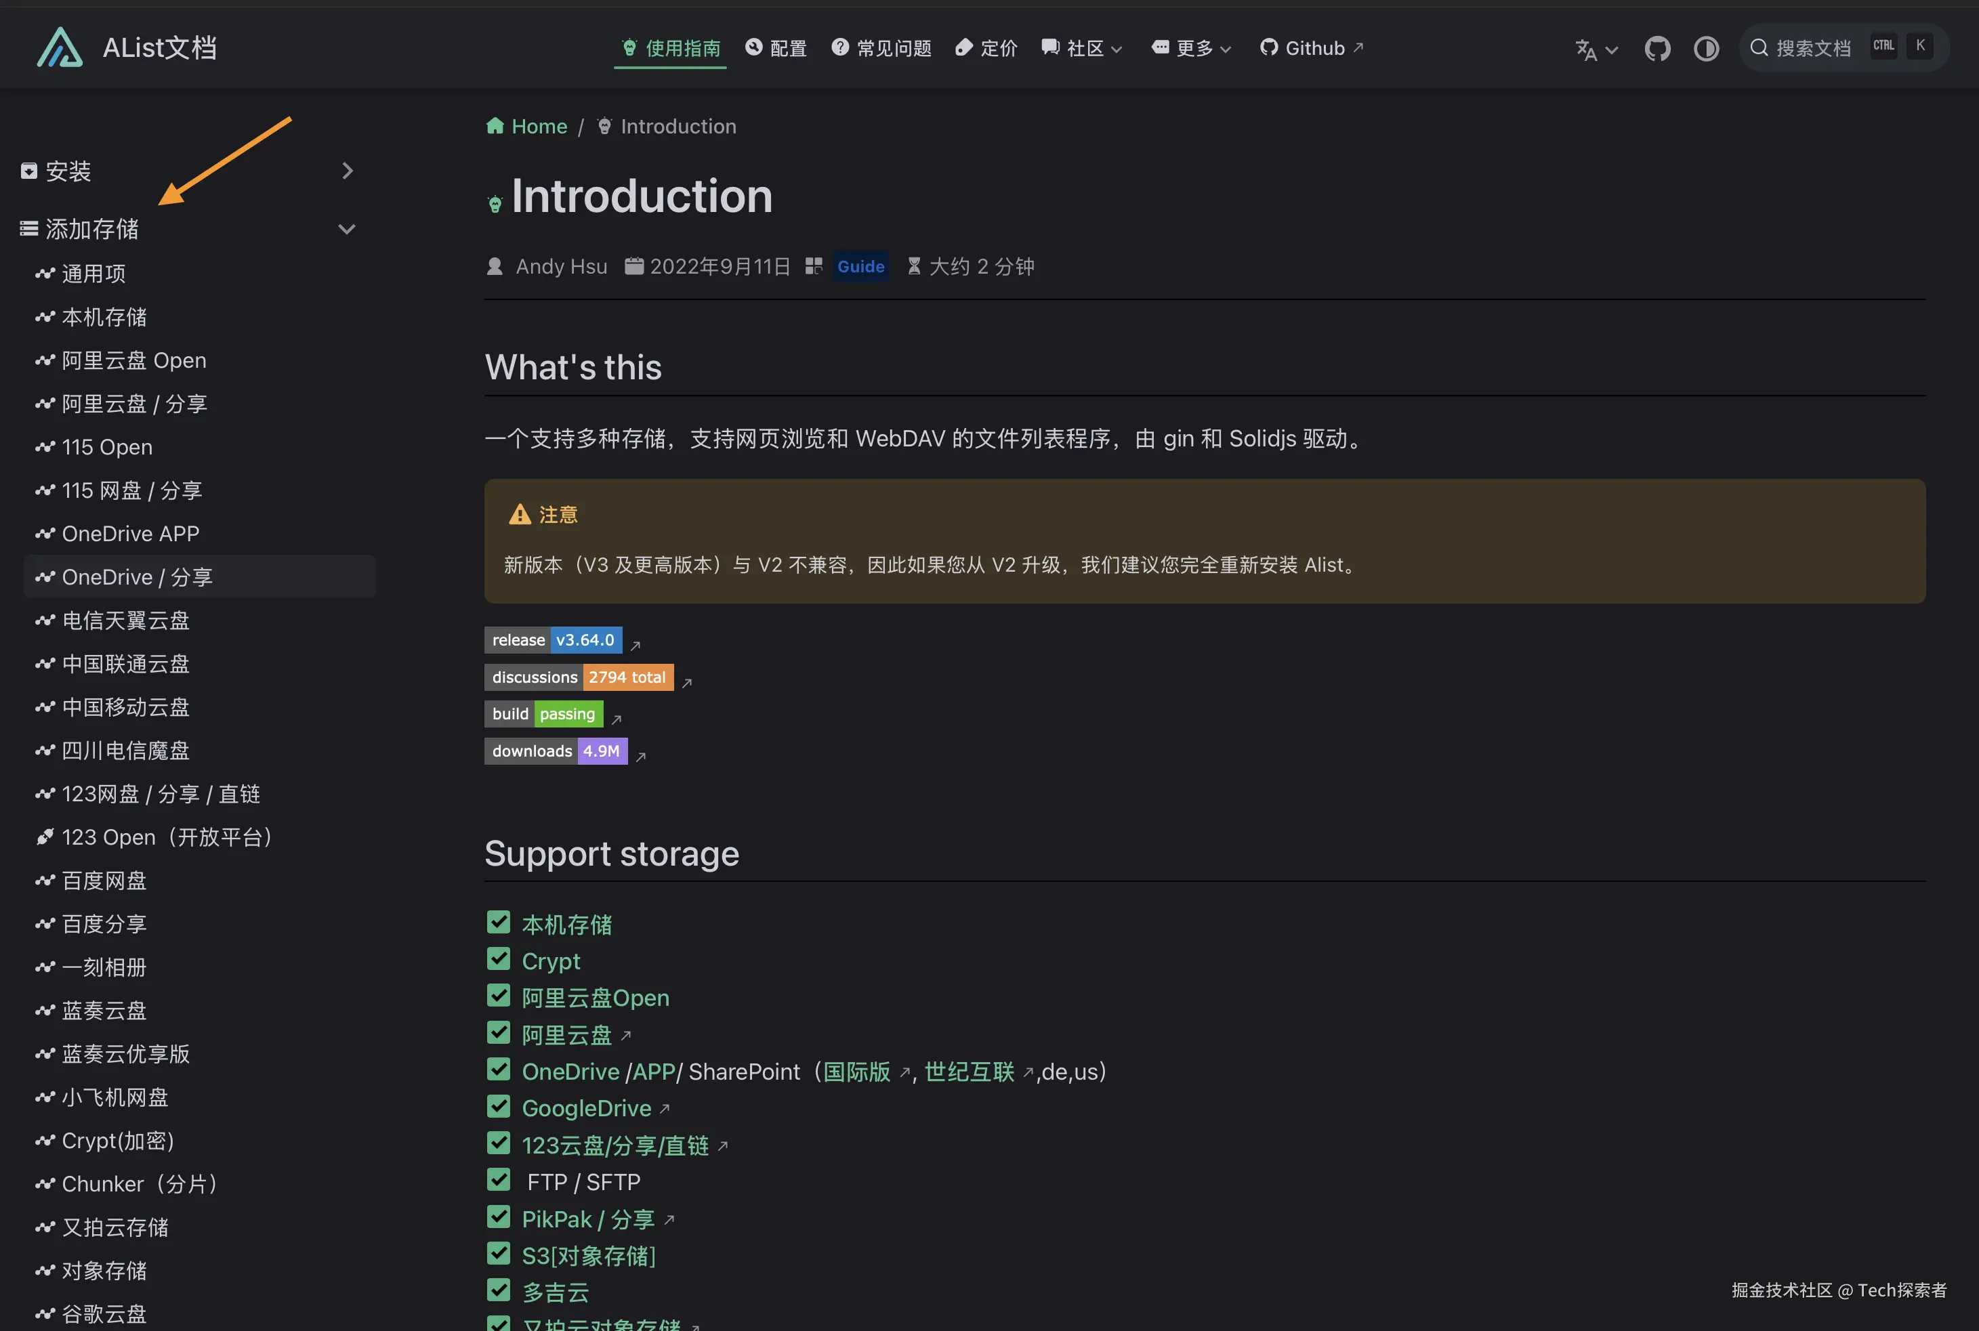Click the release v3.64.0 badge
The height and width of the screenshot is (1331, 1979).
coord(553,640)
